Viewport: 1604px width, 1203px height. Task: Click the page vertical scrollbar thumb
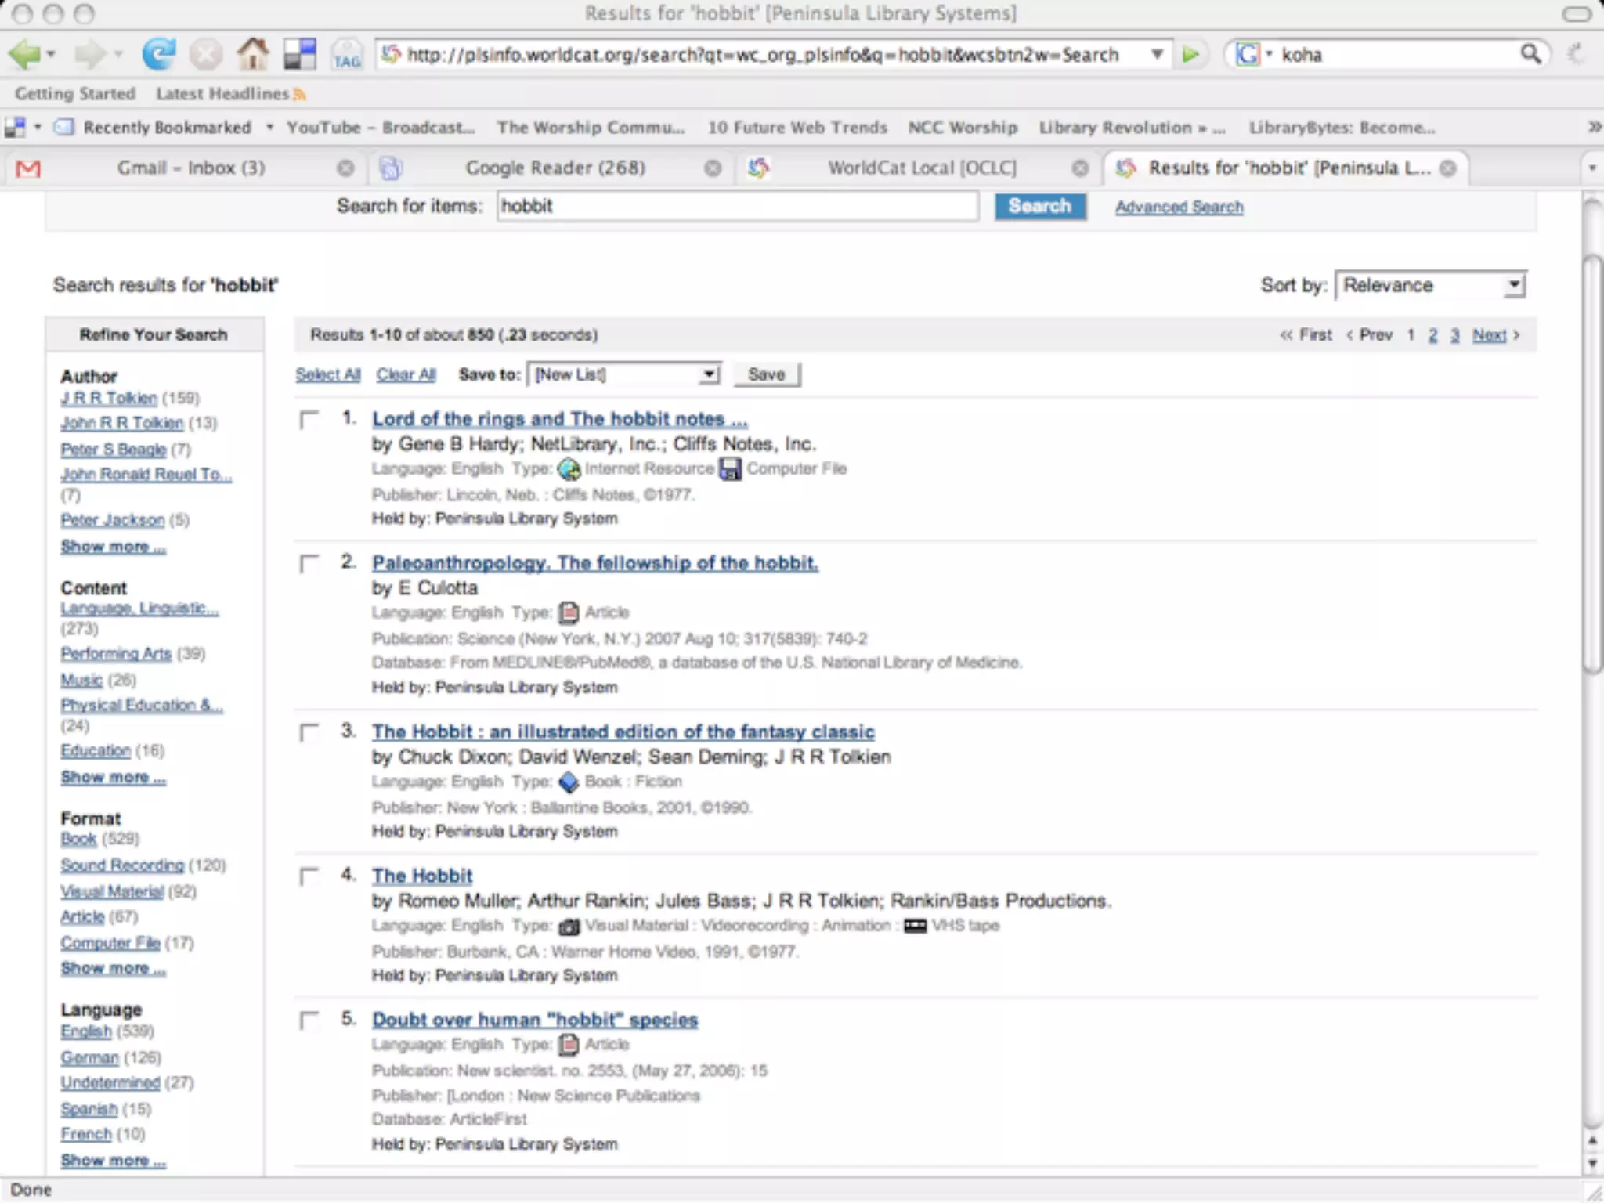click(1591, 462)
